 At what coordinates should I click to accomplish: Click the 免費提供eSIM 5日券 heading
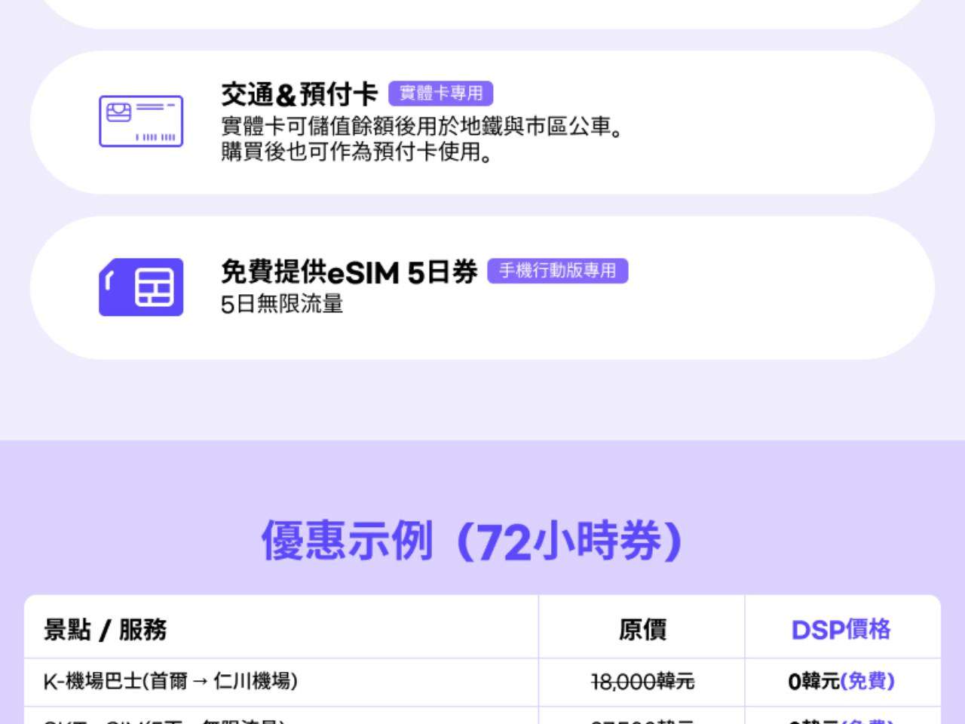pos(349,272)
